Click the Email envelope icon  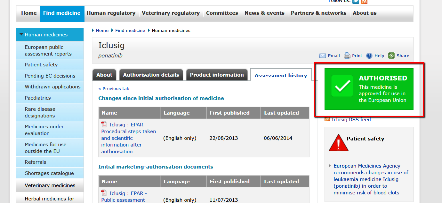coord(323,56)
